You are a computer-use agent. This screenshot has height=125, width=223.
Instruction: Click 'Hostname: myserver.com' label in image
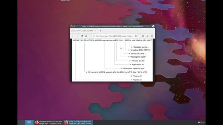[134, 68]
